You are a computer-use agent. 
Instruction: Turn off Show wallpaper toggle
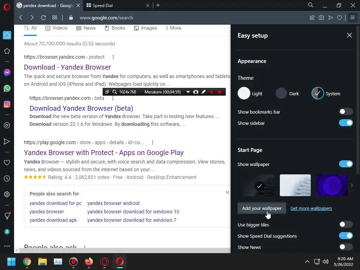coord(346,164)
